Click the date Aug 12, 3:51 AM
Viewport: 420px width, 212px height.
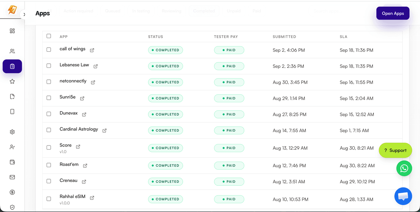[289, 182]
